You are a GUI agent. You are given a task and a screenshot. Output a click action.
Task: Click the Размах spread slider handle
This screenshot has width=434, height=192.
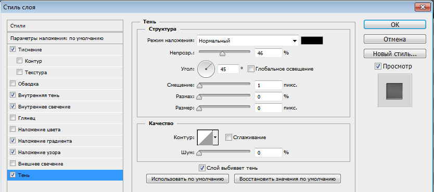click(x=199, y=97)
